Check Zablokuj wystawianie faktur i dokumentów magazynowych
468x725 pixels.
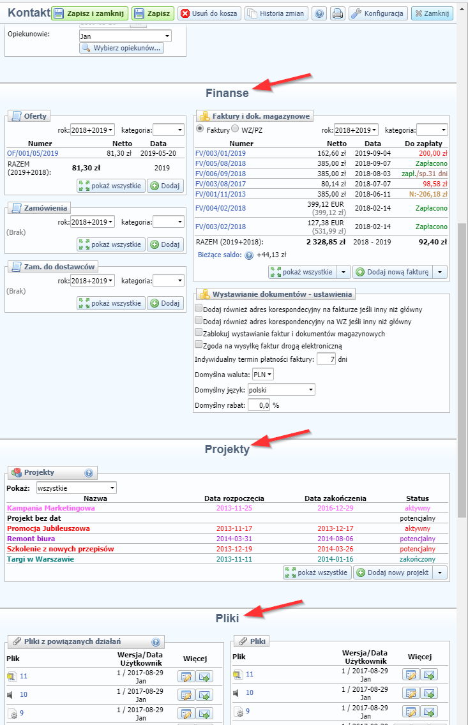click(199, 333)
